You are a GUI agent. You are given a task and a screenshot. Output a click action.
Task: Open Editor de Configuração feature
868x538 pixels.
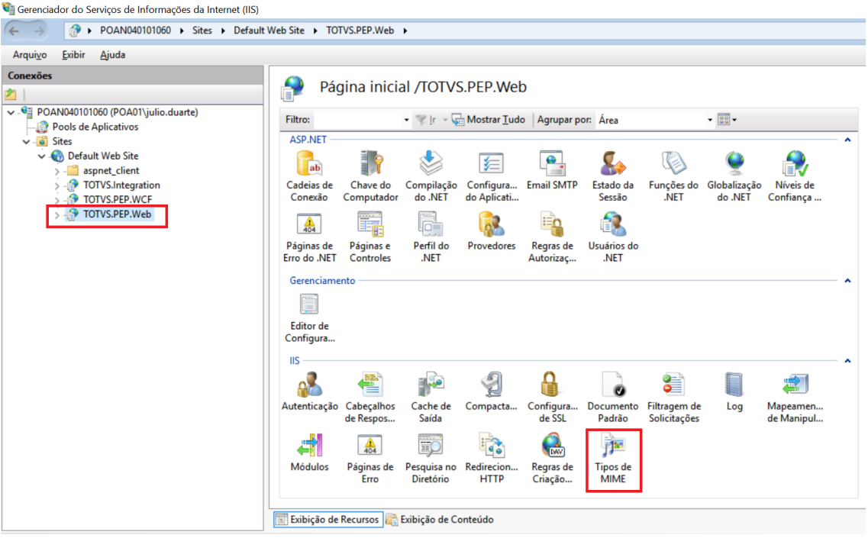tap(309, 317)
